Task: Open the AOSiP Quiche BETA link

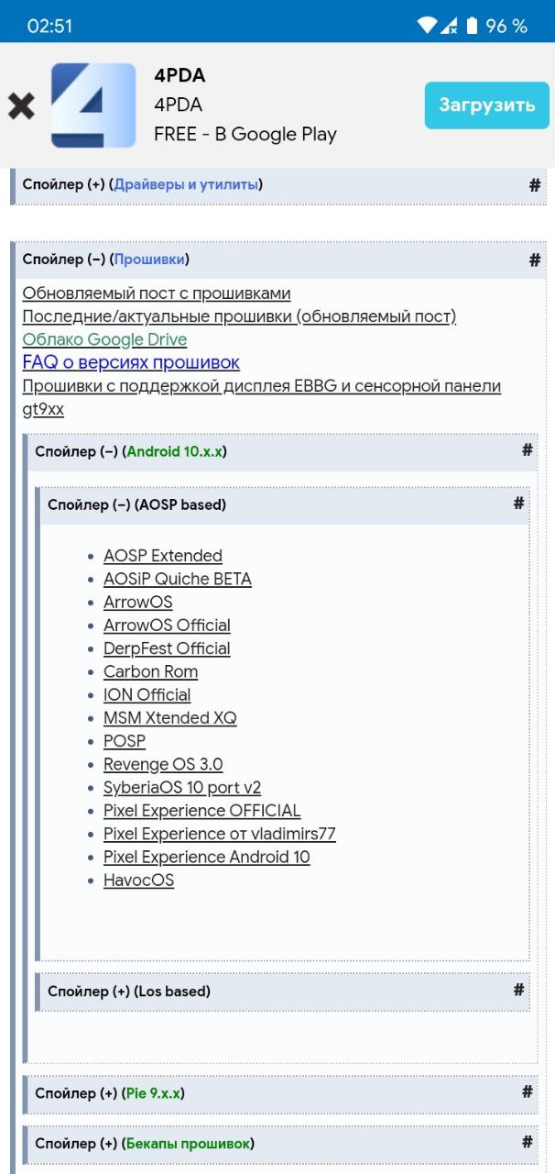Action: (178, 579)
